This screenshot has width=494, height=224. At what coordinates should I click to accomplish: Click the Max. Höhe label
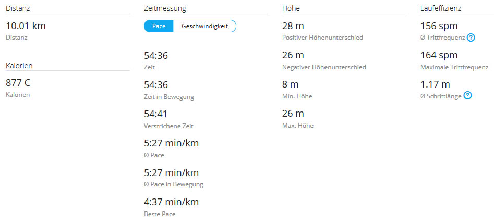[297, 126]
